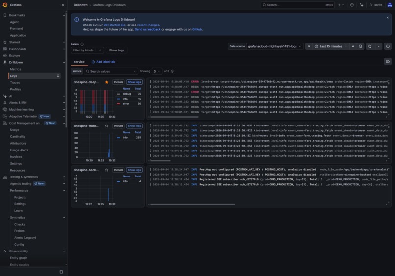
Task: Open the menu of the first cinespine-deep log line
Action: point(150,82)
